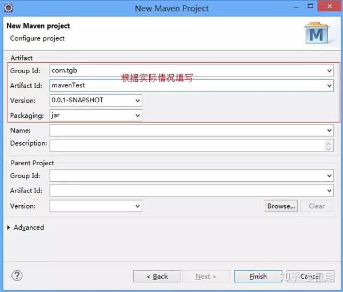Click the 'Configure project' subtitle text
The width and height of the screenshot is (343, 292).
coord(37,38)
